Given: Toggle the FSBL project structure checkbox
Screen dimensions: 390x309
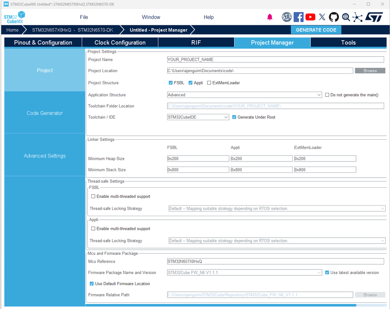Looking at the screenshot, I should pos(171,83).
